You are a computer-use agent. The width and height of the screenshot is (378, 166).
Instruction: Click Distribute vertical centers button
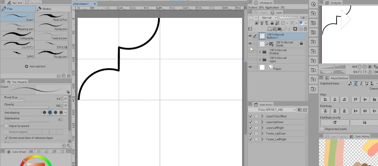coord(335,111)
